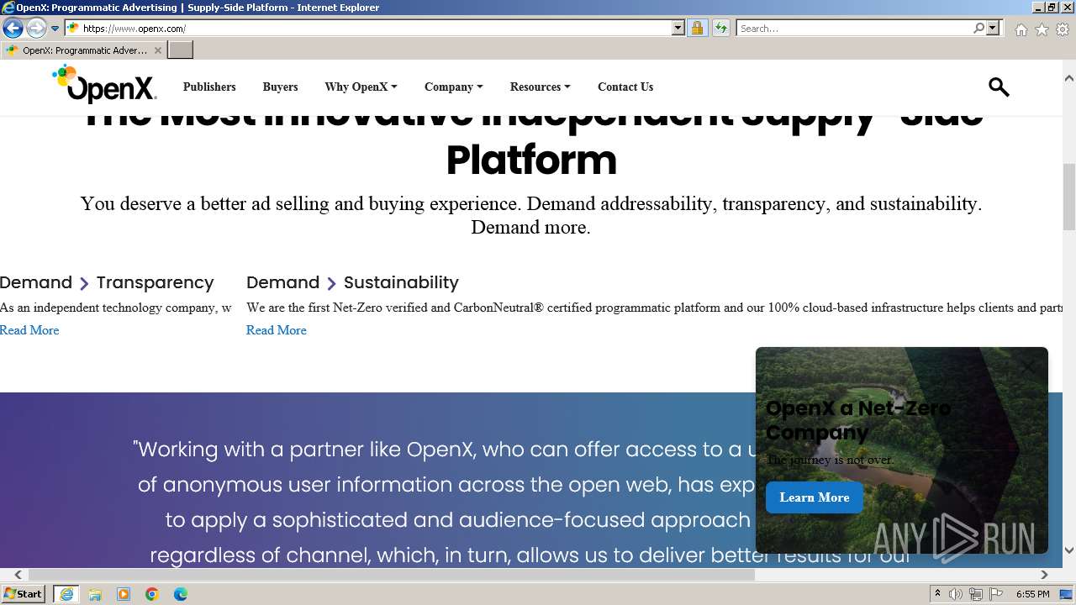Screen dimensions: 1076x605
Task: Open Favorites star icon
Action: click(1042, 29)
